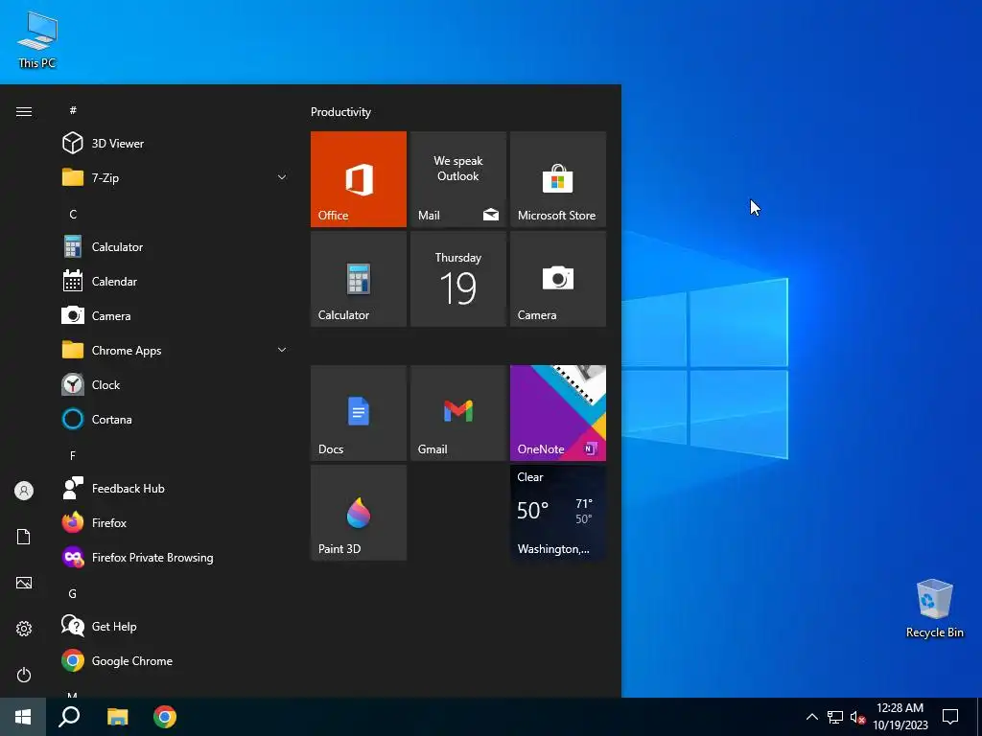
Task: Open Documents from Start sidebar
Action: pos(24,537)
